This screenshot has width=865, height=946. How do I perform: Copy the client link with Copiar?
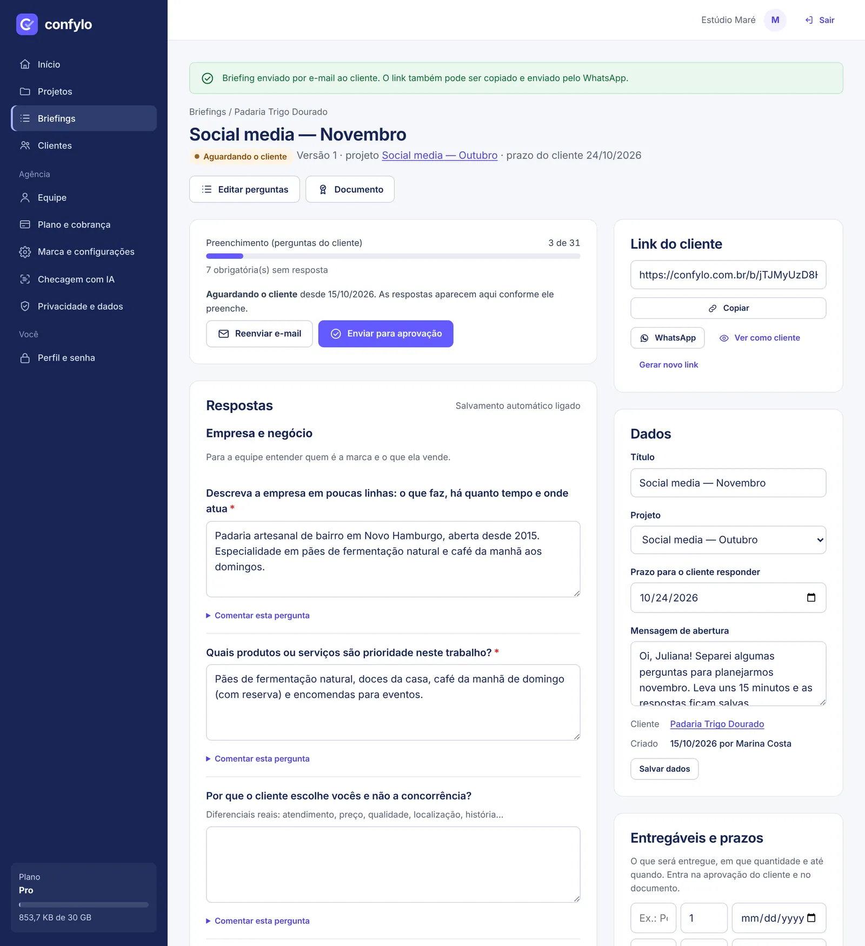point(728,308)
